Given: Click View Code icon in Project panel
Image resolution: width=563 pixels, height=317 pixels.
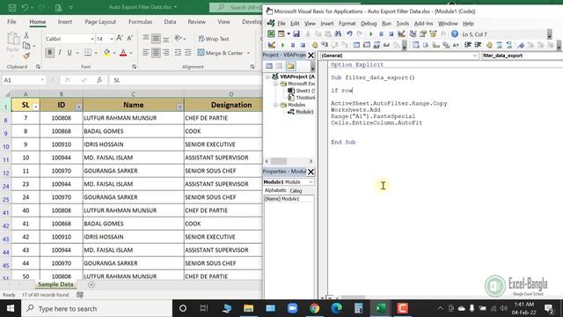Looking at the screenshot, I should coord(269,66).
